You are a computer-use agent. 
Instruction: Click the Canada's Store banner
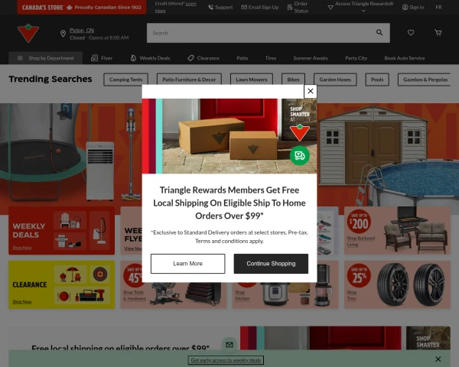82,8
